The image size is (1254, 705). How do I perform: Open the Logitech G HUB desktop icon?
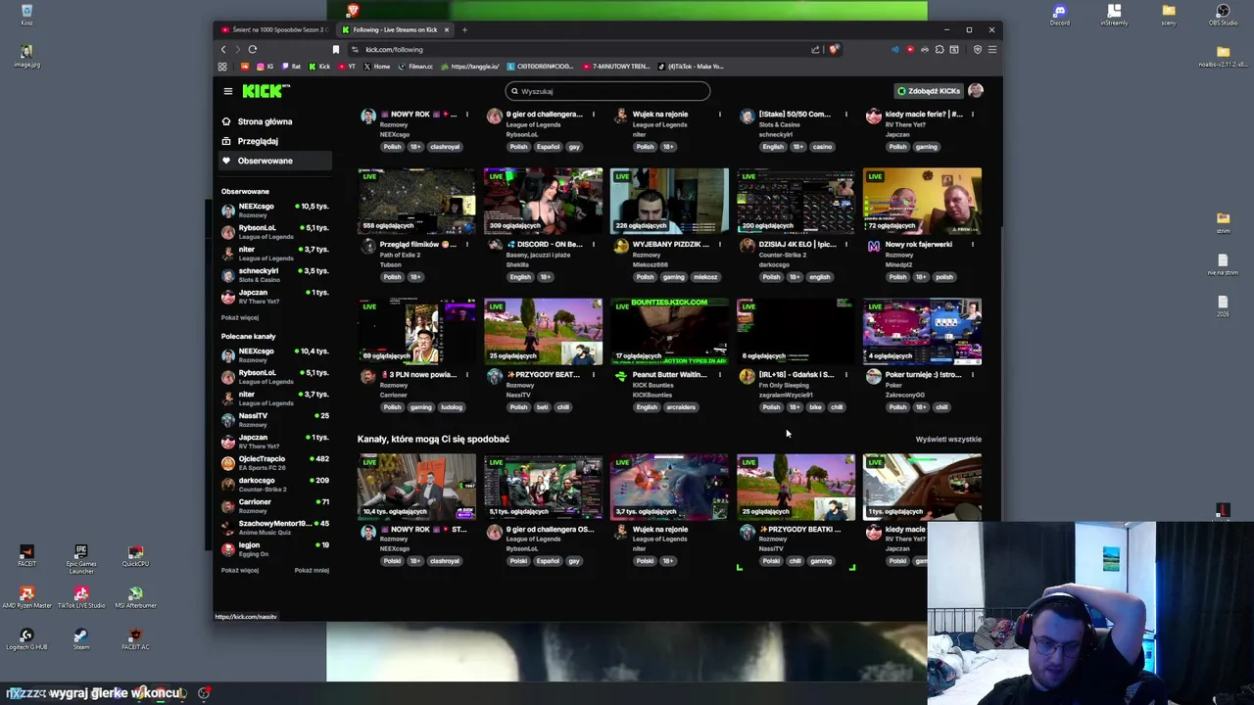[26, 639]
